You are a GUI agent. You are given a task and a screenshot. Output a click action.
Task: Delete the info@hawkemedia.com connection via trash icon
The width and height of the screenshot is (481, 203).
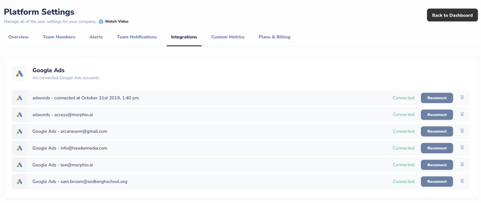(462, 148)
